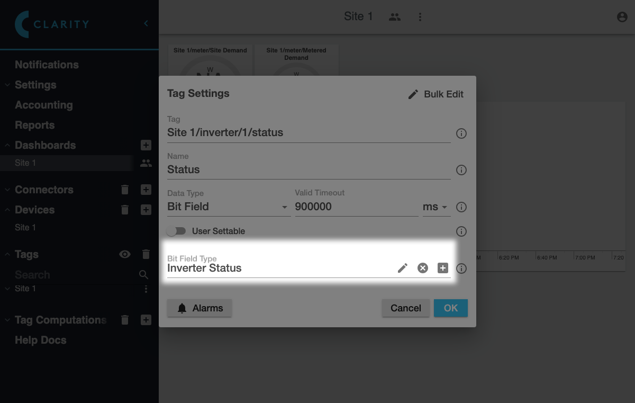Toggle Tags visibility eye icon
Viewport: 635px width, 403px height.
coord(125,255)
